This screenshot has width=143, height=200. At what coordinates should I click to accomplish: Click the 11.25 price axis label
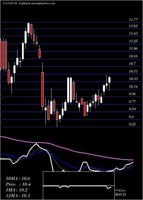click(x=133, y=41)
